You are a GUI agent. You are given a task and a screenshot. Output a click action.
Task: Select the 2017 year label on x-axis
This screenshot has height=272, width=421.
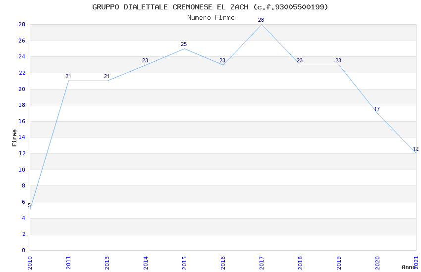pyautogui.click(x=262, y=263)
